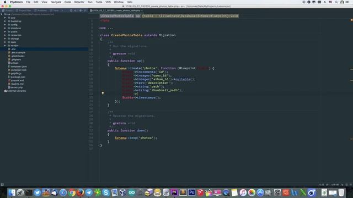Expand the tests folder arrow
The image size is (353, 198).
pos(5,42)
